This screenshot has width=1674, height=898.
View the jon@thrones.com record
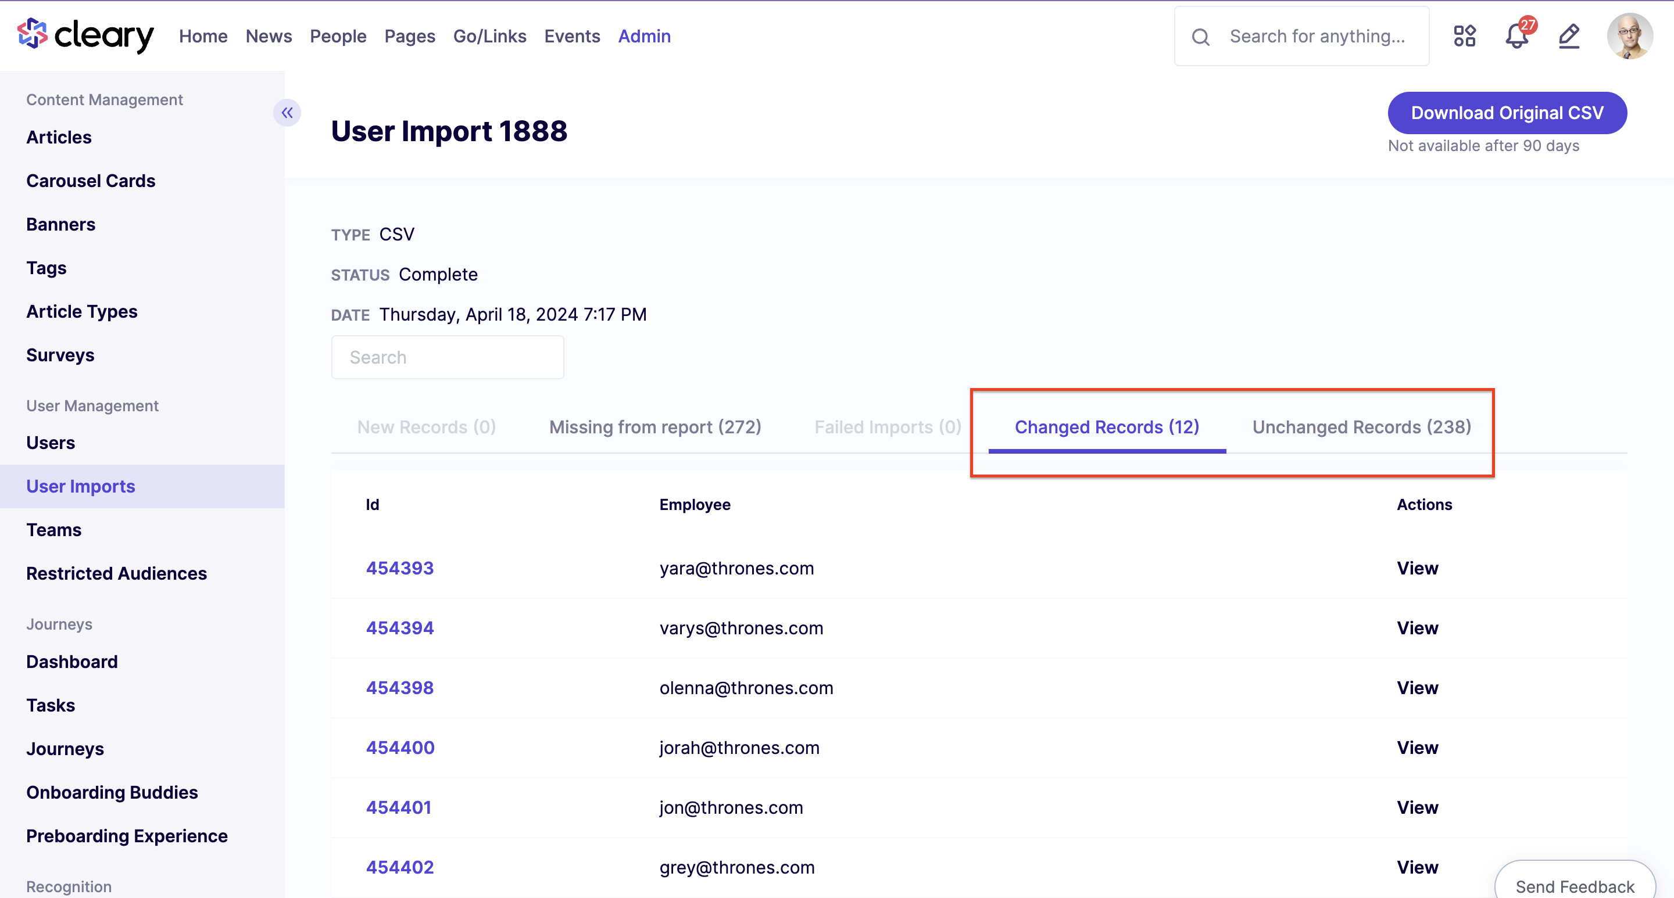pyautogui.click(x=1418, y=807)
